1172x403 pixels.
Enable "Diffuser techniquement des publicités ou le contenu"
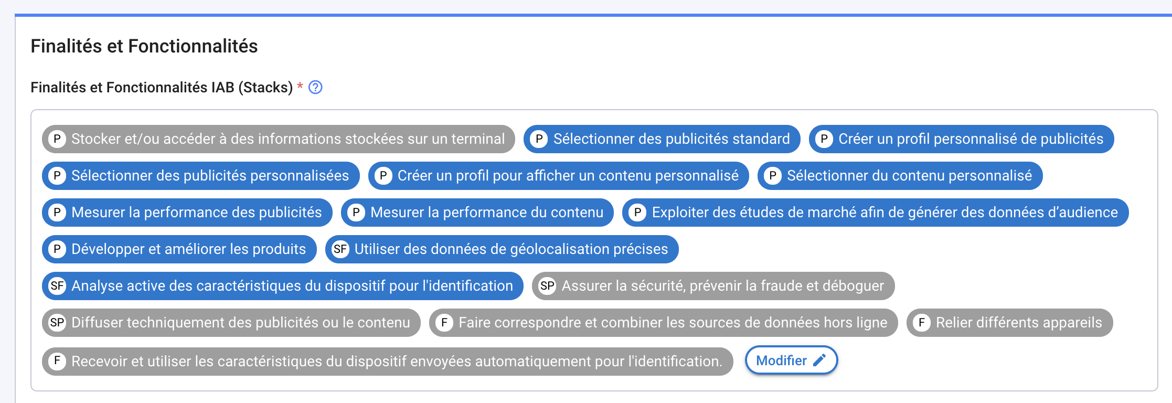point(231,323)
